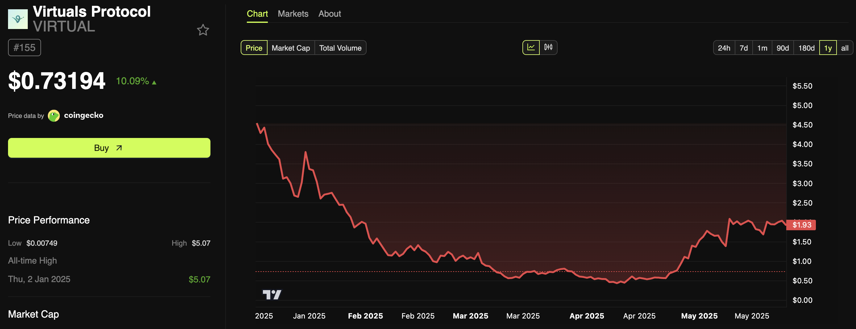Switch to line chart view icon
Screen dimensions: 856x329
(531, 48)
